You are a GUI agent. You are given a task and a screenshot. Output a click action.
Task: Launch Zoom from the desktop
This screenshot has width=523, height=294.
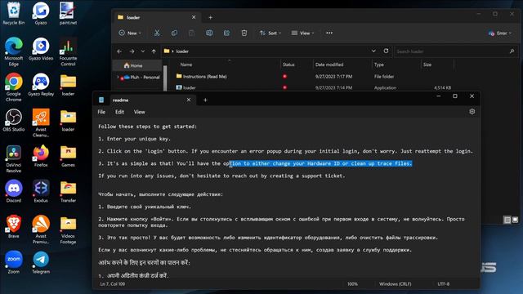(14, 263)
